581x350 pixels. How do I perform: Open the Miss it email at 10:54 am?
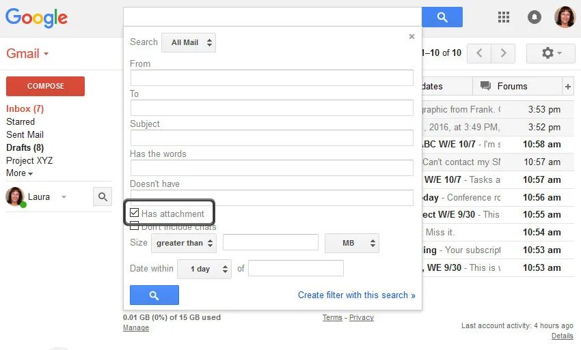[498, 233]
